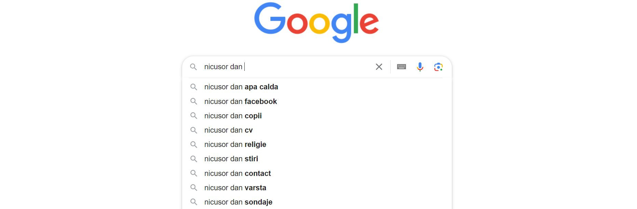
Task: Click the search icon beside 'nicusor dan facebook'
Action: [194, 101]
